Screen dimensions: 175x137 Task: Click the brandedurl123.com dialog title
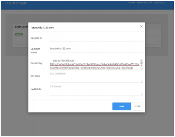pyautogui.click(x=43, y=28)
